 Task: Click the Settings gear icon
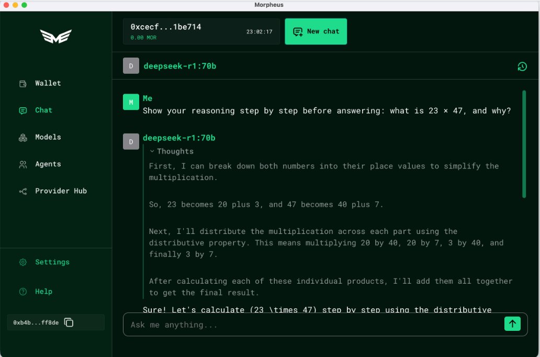[22, 262]
